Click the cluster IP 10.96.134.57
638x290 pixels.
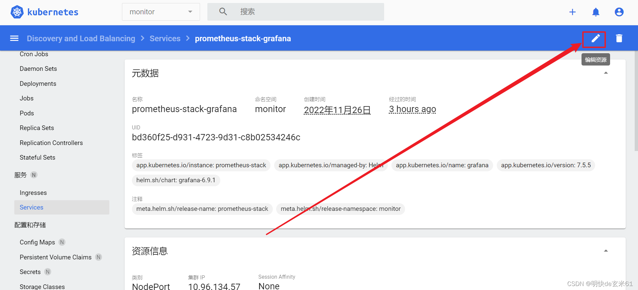(214, 286)
